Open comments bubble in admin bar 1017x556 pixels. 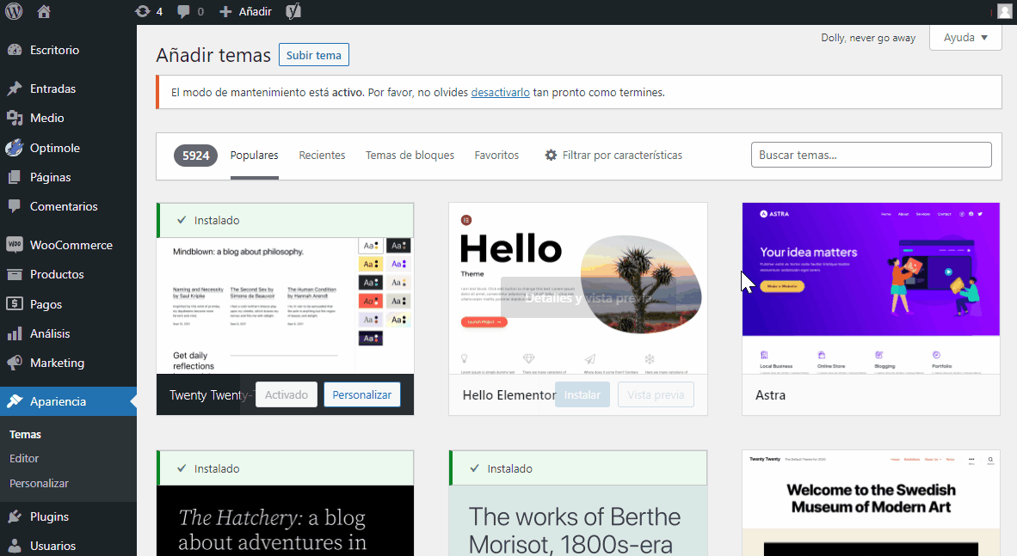tap(183, 12)
